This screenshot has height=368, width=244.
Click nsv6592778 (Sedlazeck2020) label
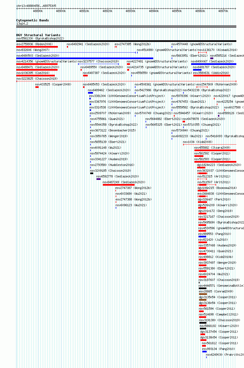[x=118, y=176]
